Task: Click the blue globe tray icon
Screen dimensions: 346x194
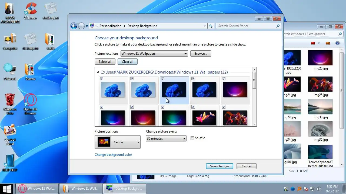Action: [x=293, y=189]
